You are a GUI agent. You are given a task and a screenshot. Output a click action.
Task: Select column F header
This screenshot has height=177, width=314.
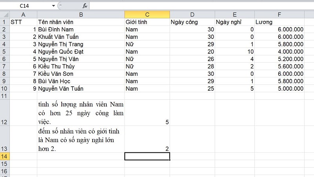point(279,15)
